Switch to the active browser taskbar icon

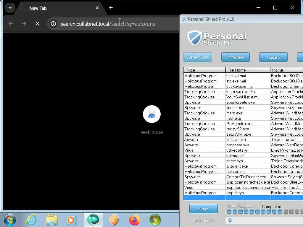(x=93, y=220)
